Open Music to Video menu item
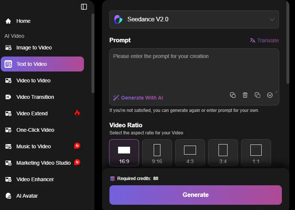The image size is (295, 210). (x=42, y=146)
